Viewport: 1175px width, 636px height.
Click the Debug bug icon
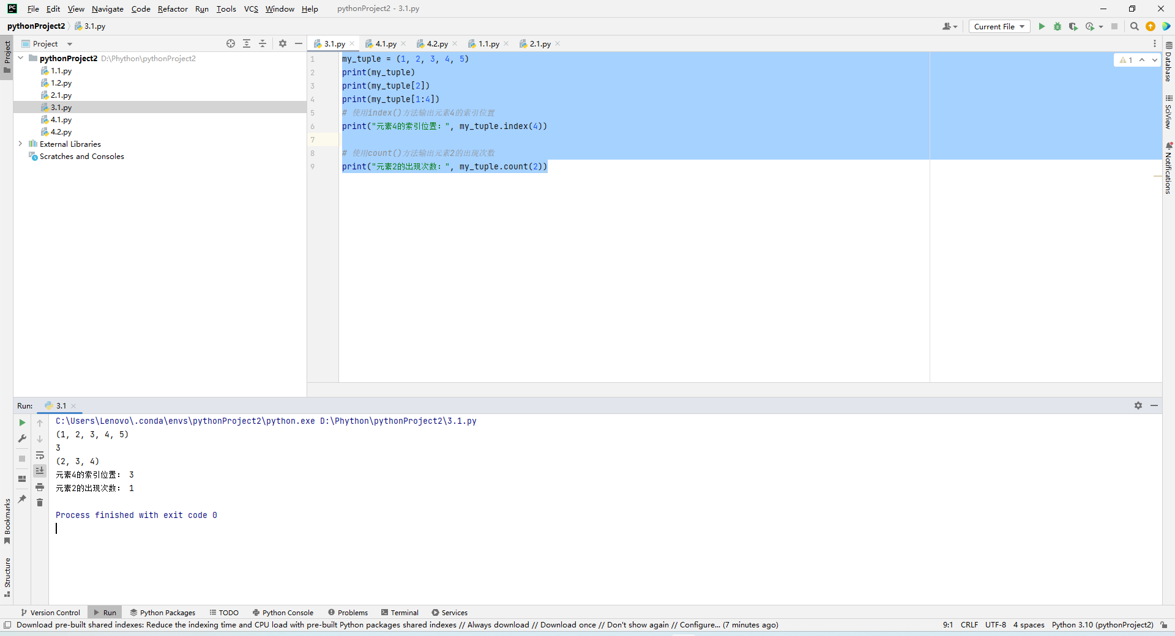coord(1057,26)
